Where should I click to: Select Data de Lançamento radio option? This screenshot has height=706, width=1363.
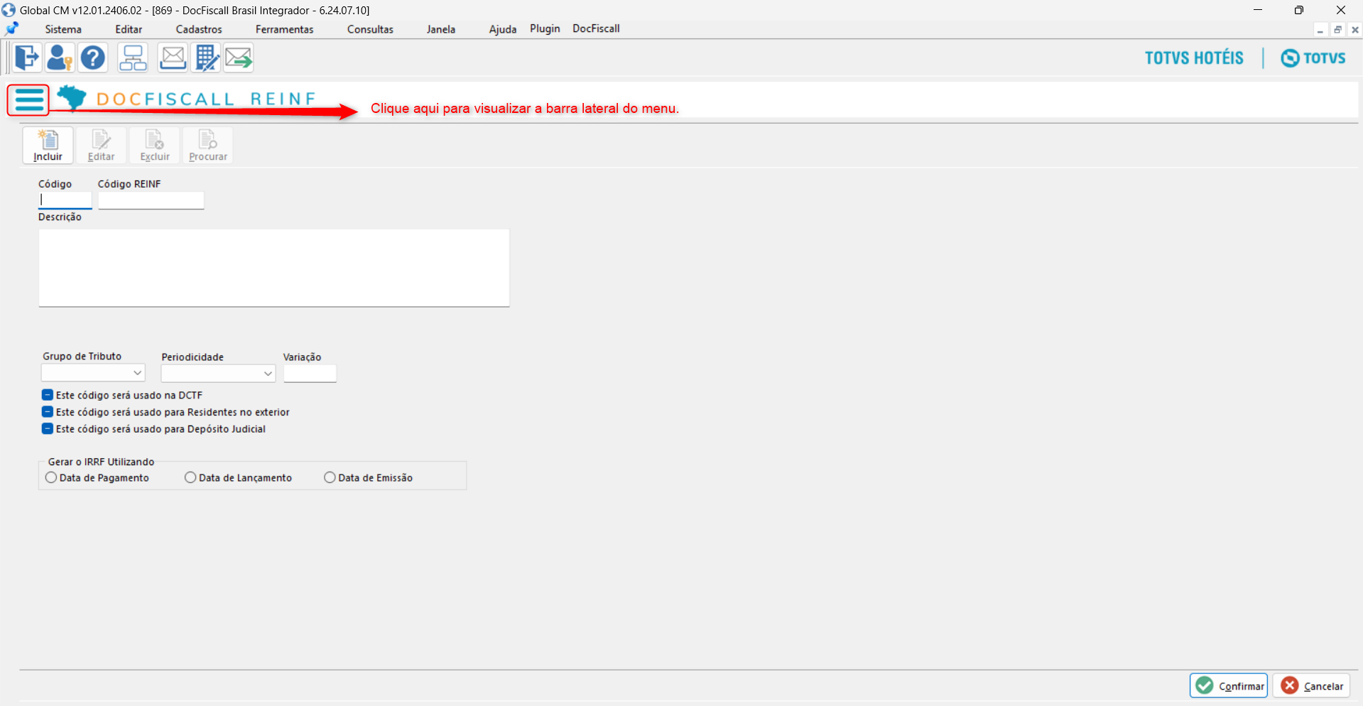pos(190,478)
